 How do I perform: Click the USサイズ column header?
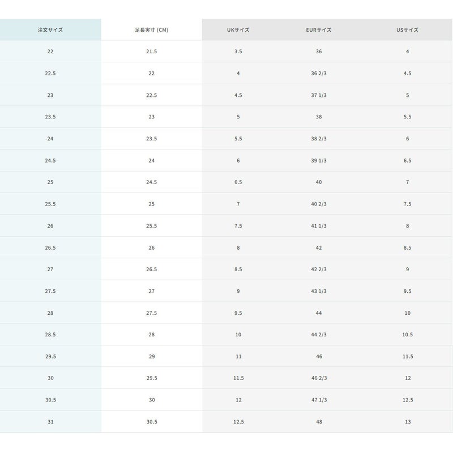point(407,30)
